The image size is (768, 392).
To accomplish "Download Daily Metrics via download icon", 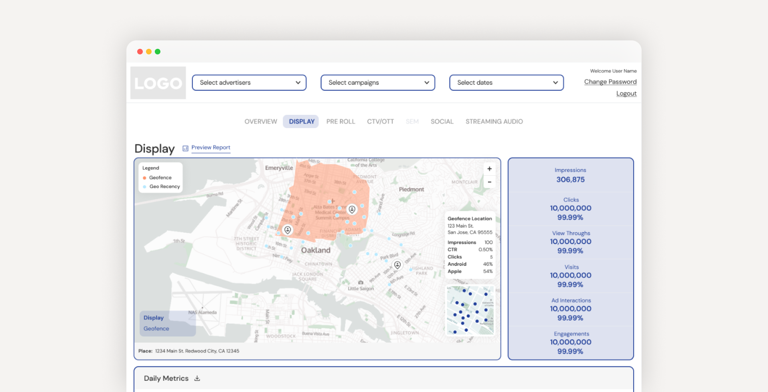I will point(197,378).
